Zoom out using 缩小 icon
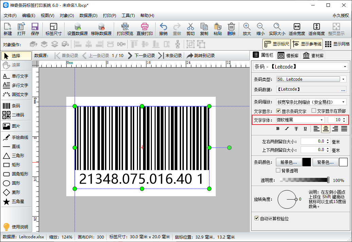 260,29
